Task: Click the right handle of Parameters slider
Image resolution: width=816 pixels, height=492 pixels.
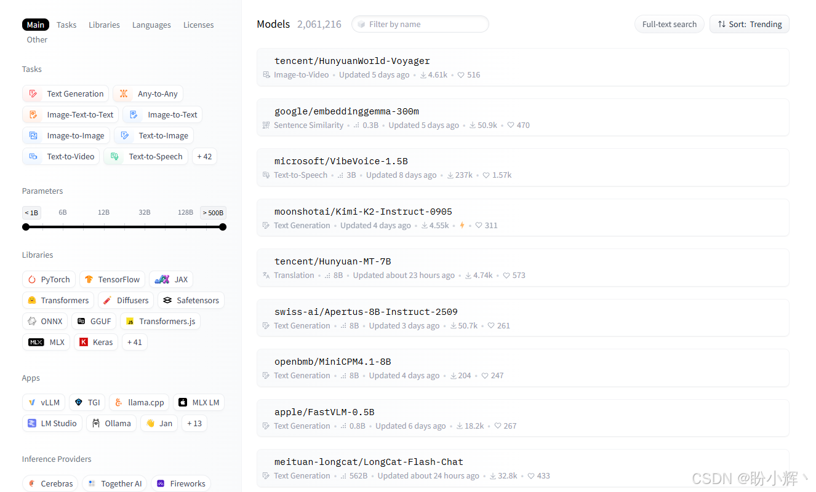Action: click(x=223, y=227)
